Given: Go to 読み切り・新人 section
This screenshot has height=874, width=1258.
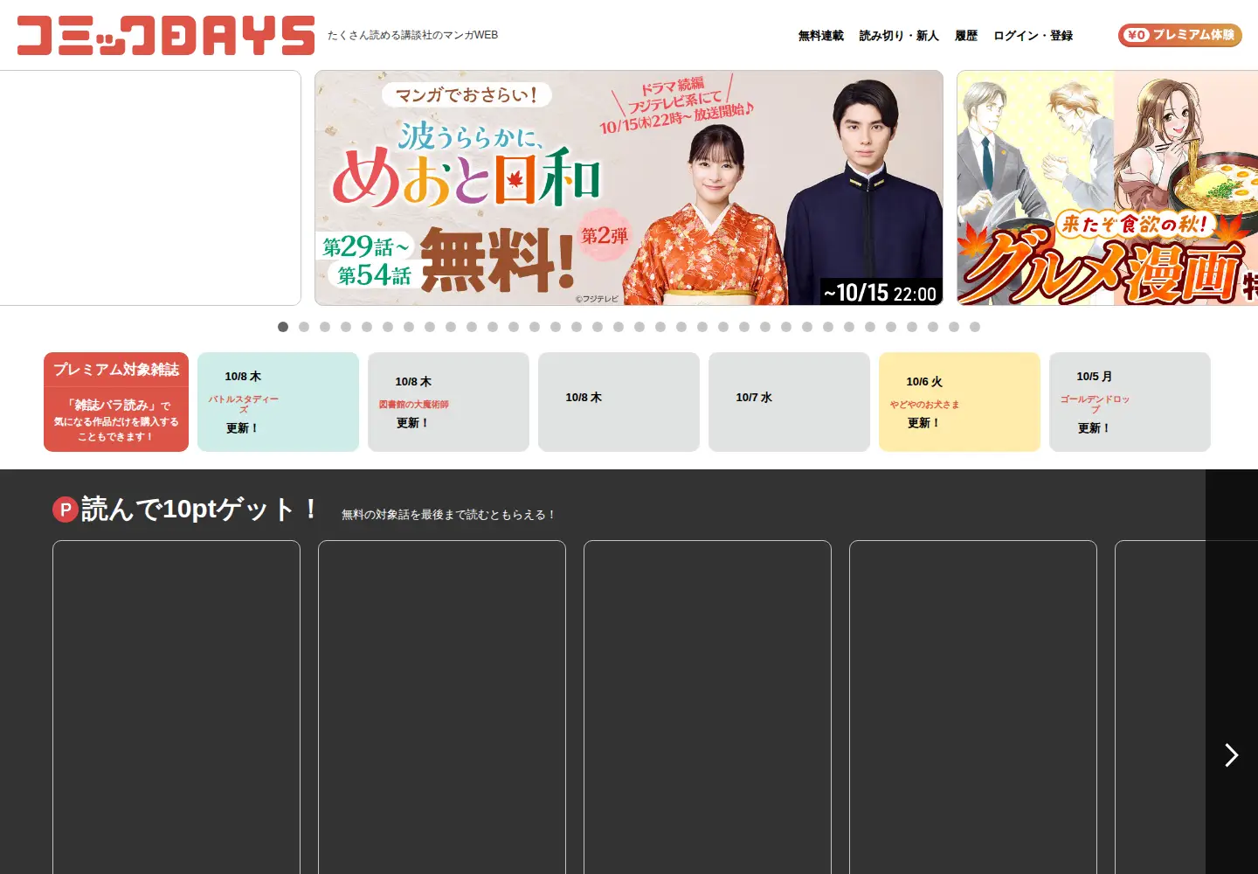Looking at the screenshot, I should (x=899, y=36).
